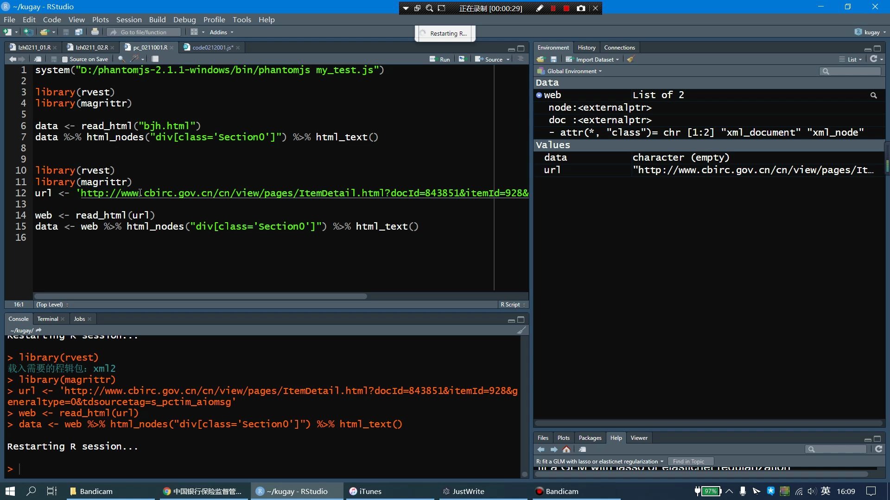Open the History tab
The image size is (890, 500).
[x=586, y=47]
